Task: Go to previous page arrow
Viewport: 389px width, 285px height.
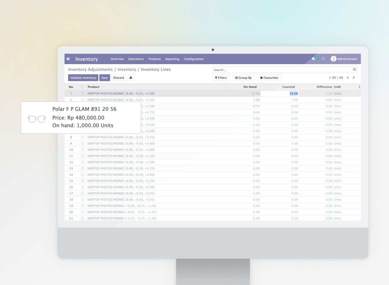Action: 347,77
